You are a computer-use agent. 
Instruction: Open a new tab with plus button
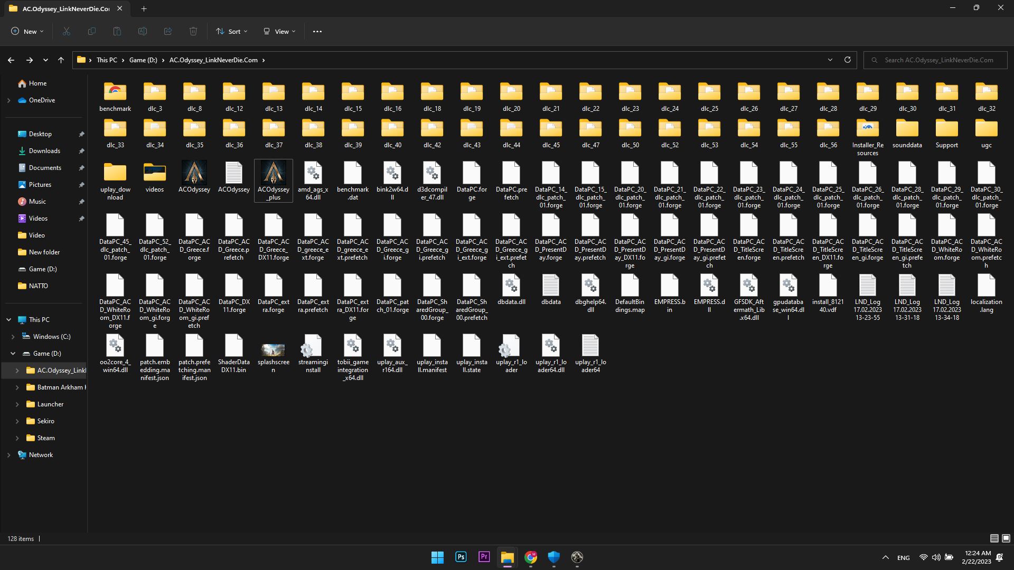coord(144,8)
